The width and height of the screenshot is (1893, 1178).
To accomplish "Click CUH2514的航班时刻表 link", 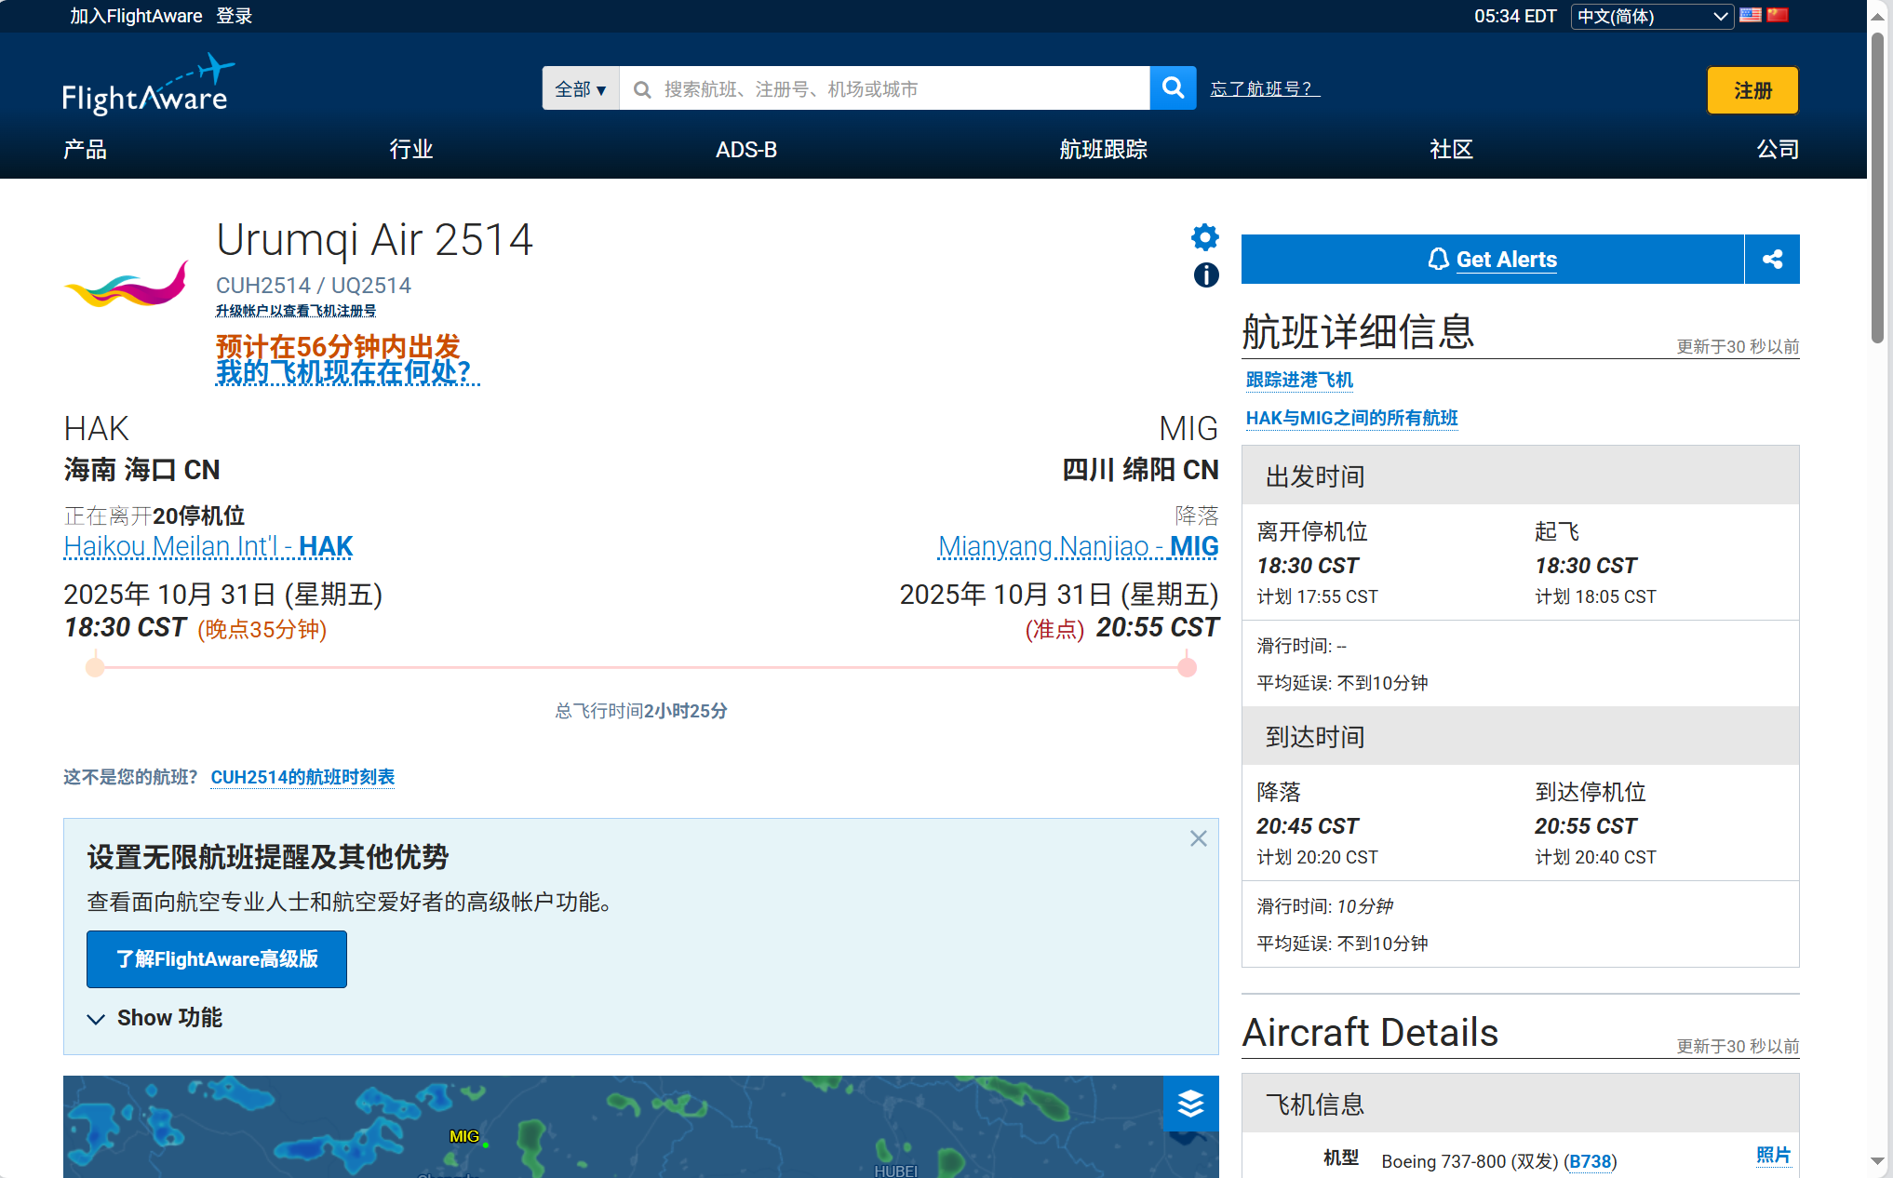I will point(302,777).
